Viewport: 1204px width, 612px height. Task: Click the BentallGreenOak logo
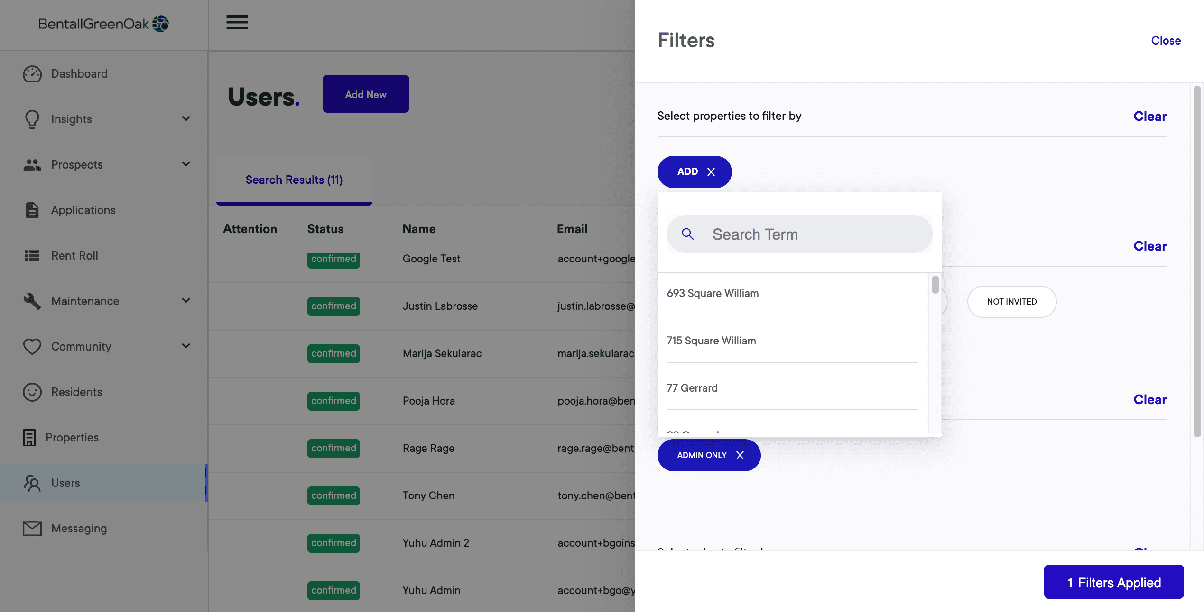click(x=103, y=24)
